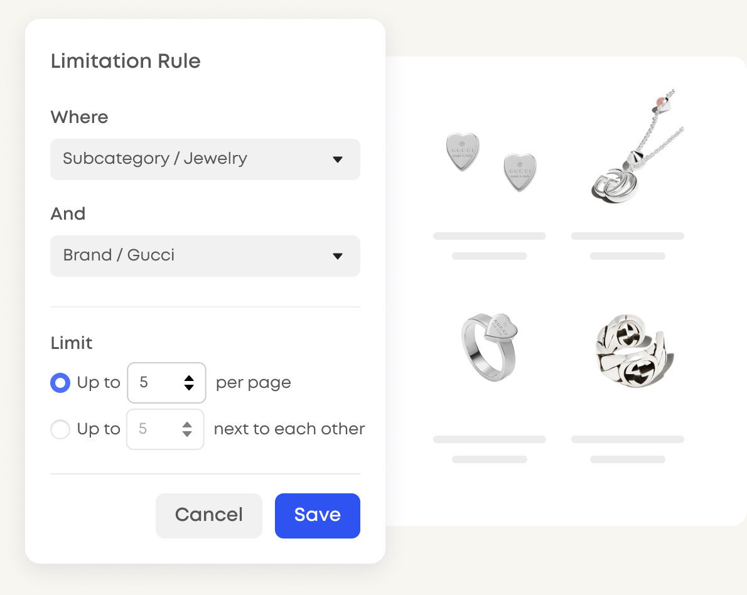
Task: Select the 'per page' limit radio button
Action: point(60,382)
